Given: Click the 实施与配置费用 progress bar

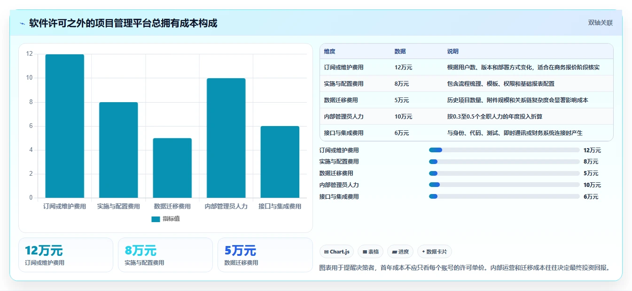Looking at the screenshot, I should click(x=504, y=162).
